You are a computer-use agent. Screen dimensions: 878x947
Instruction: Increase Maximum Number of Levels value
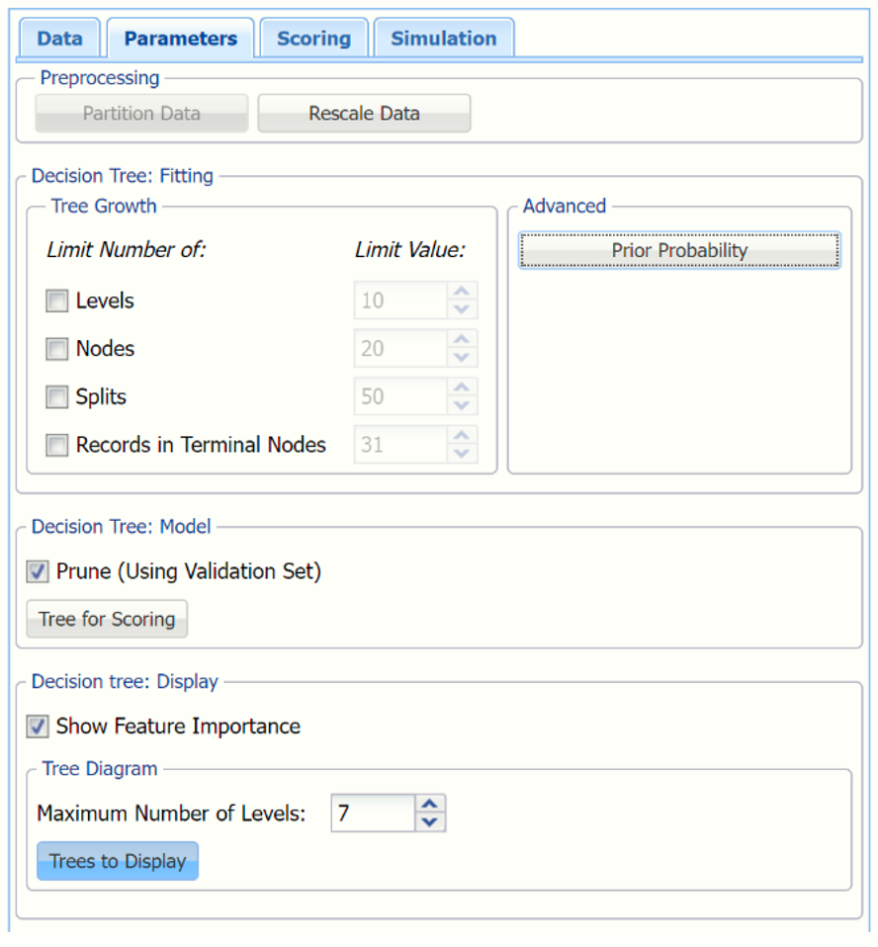[x=430, y=804]
